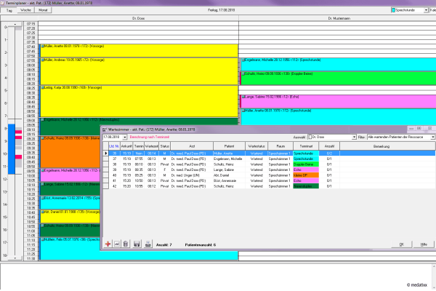This screenshot has height=291, width=436.
Task: Select Schultz, Heinz Doppler Beine appointment
Action: coord(338,79)
